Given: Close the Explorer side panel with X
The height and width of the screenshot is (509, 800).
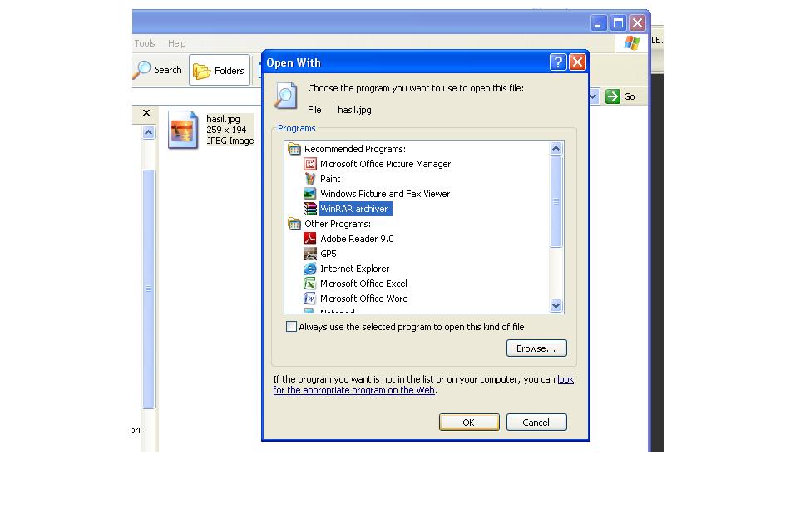Looking at the screenshot, I should pos(146,113).
